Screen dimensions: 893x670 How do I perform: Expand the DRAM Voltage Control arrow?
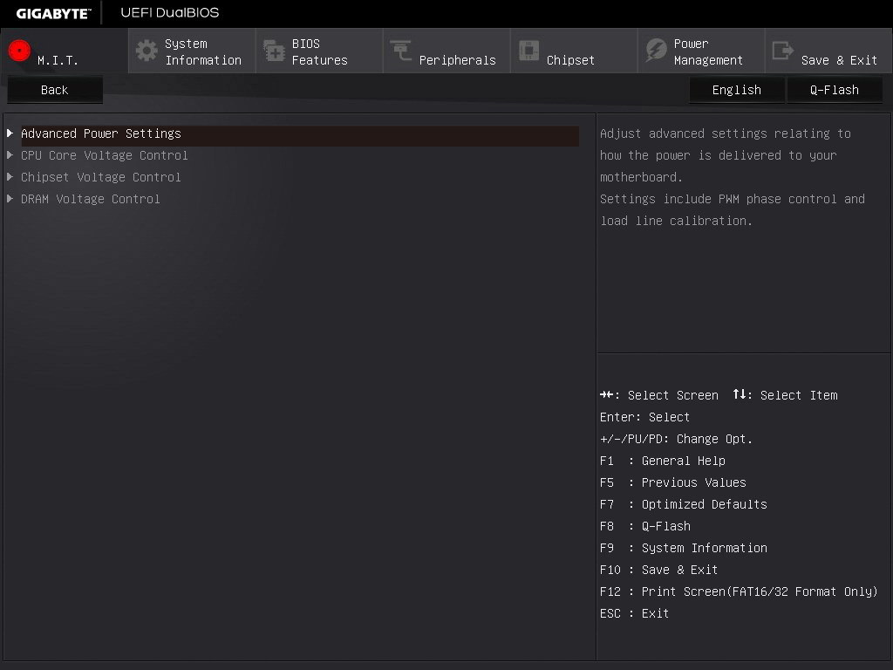click(10, 199)
